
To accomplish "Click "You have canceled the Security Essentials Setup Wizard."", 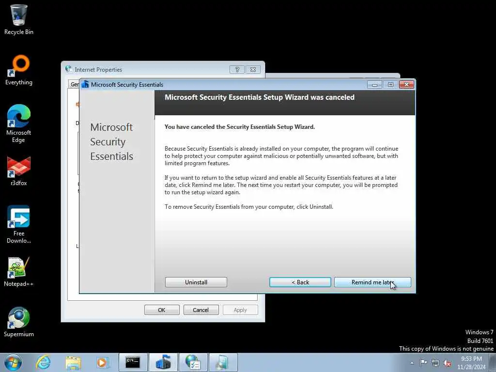I will coord(239,127).
